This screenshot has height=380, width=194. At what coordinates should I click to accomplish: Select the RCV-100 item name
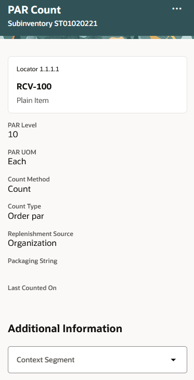34,86
